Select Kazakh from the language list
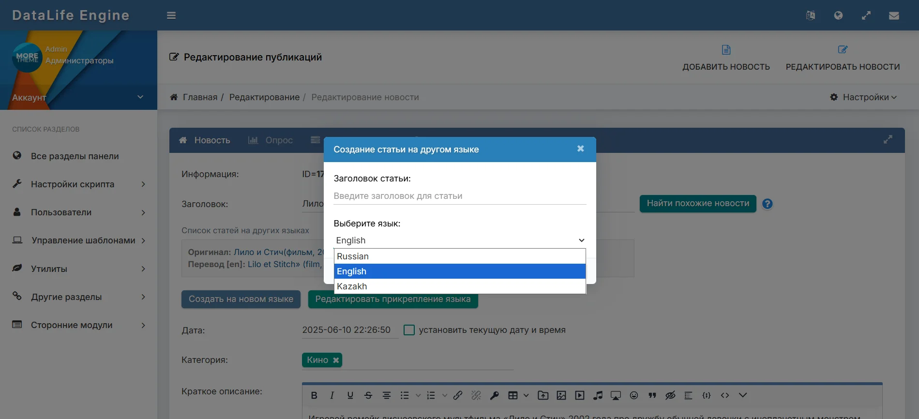Viewport: 919px width, 419px height. click(352, 286)
